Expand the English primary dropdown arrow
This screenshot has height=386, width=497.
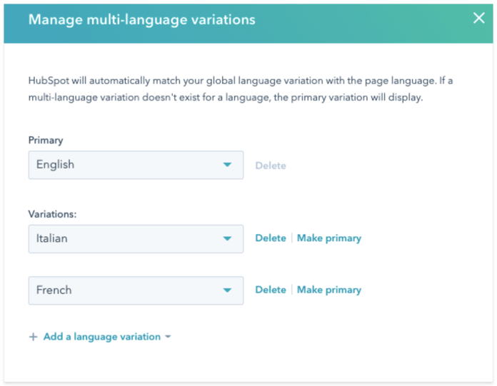[227, 165]
